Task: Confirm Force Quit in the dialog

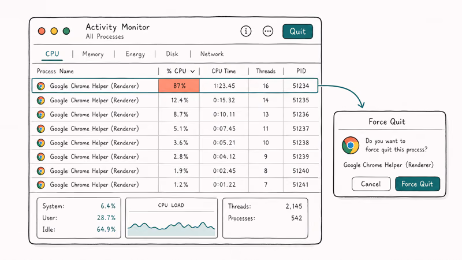Action: (417, 184)
